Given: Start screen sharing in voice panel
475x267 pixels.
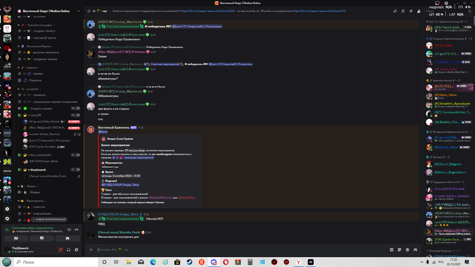Looking at the screenshot, I should [42, 238].
